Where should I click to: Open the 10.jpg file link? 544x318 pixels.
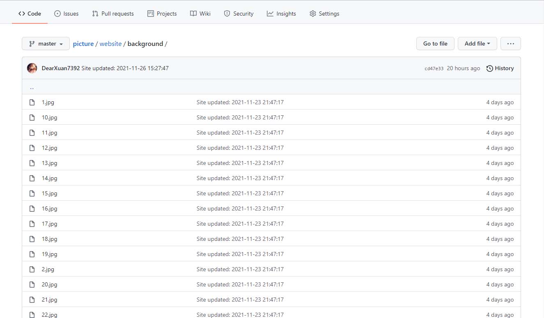pyautogui.click(x=49, y=117)
